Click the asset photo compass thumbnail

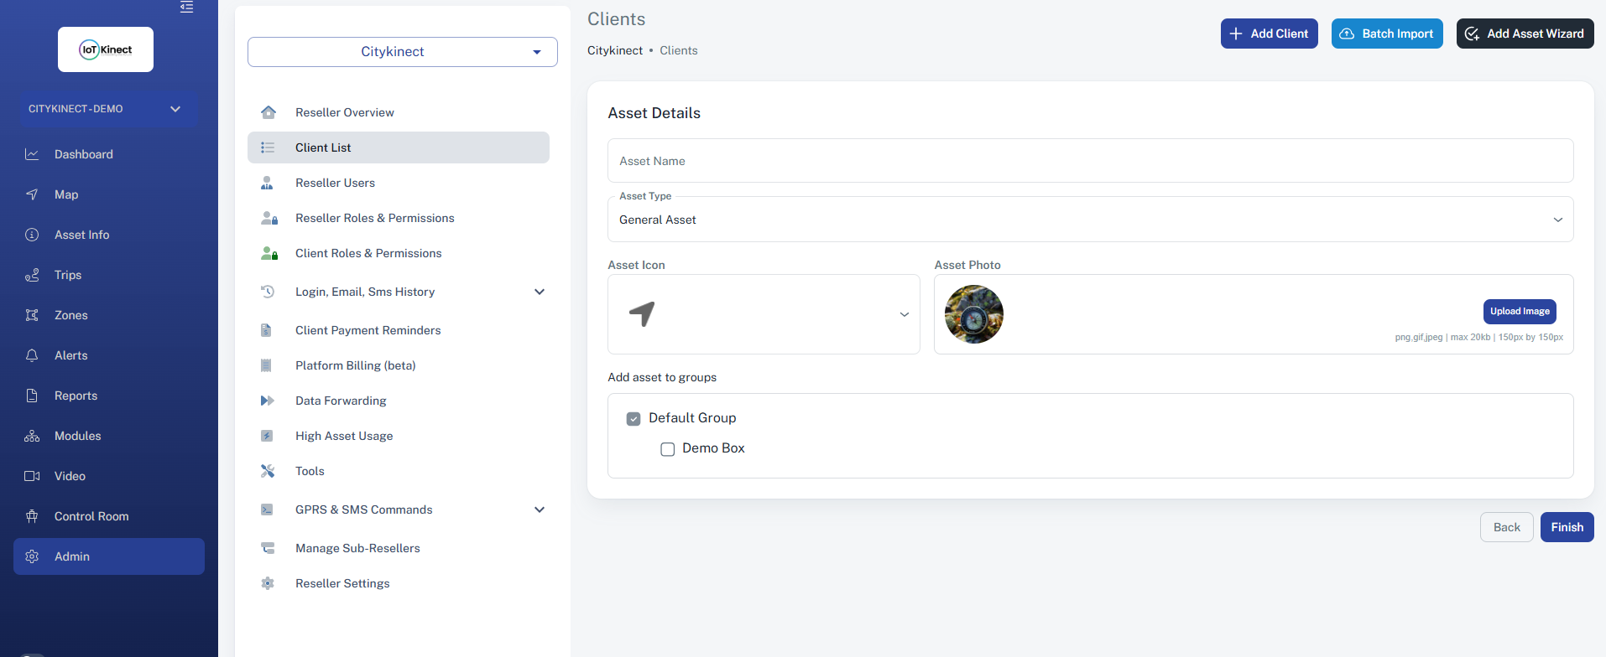[973, 314]
